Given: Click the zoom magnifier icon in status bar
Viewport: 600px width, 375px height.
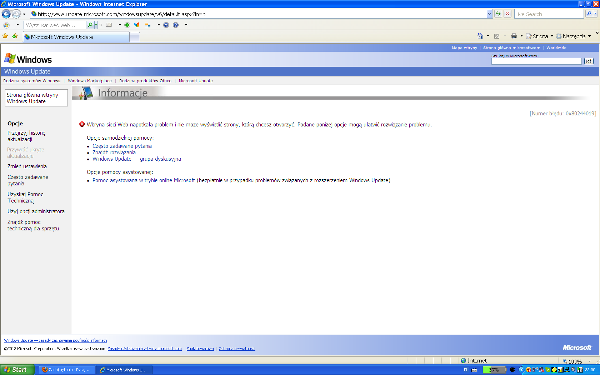Looking at the screenshot, I should pos(565,361).
